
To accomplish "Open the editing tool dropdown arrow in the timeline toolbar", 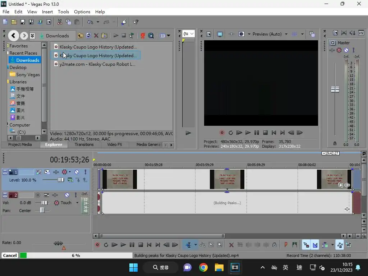I will point(195,245).
